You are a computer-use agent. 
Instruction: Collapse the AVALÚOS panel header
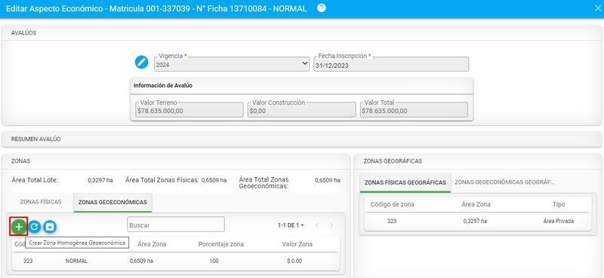[301, 33]
